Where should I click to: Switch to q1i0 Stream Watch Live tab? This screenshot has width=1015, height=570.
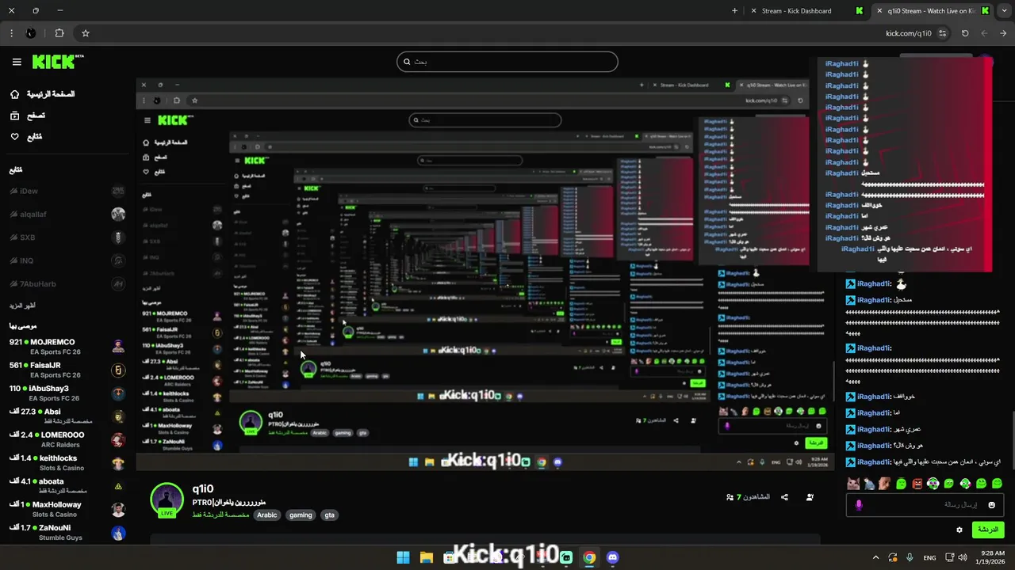931,11
